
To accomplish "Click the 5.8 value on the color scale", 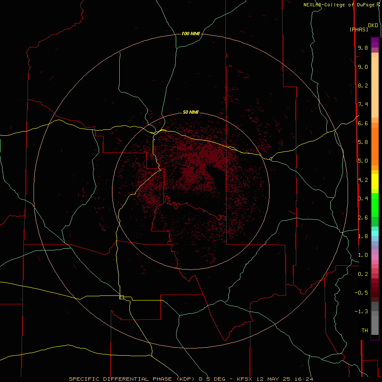I will (x=363, y=142).
